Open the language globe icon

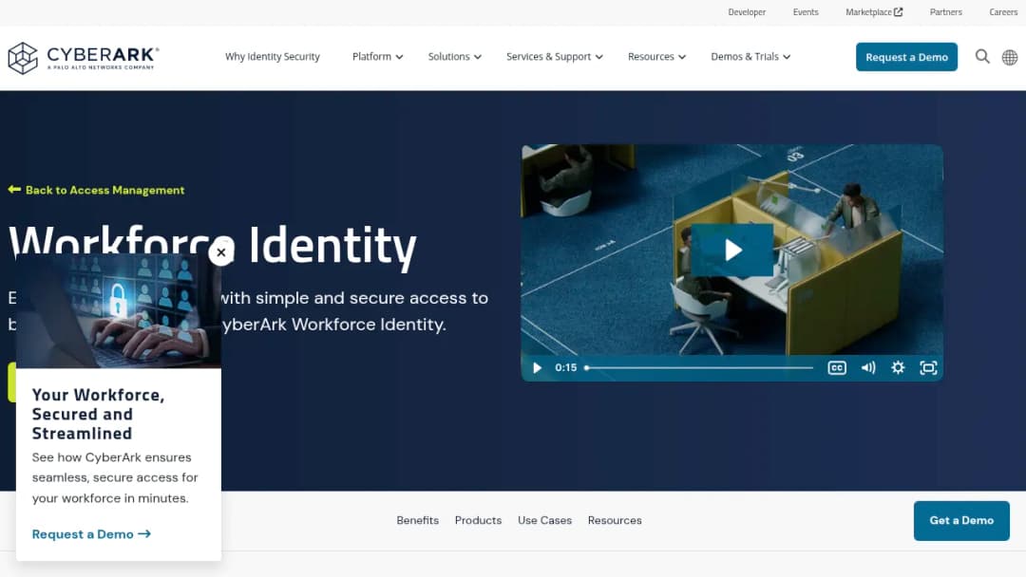point(1010,58)
